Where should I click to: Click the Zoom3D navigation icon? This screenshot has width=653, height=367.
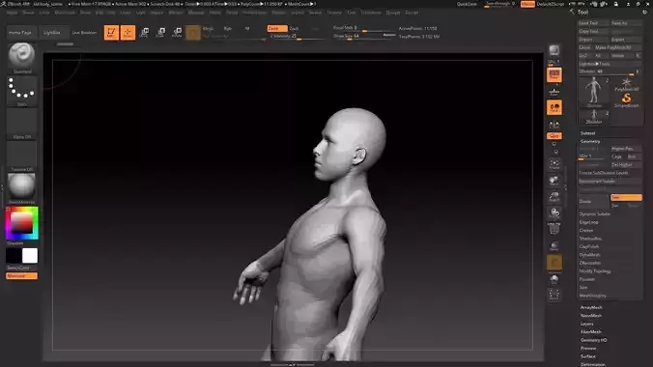[x=554, y=197]
